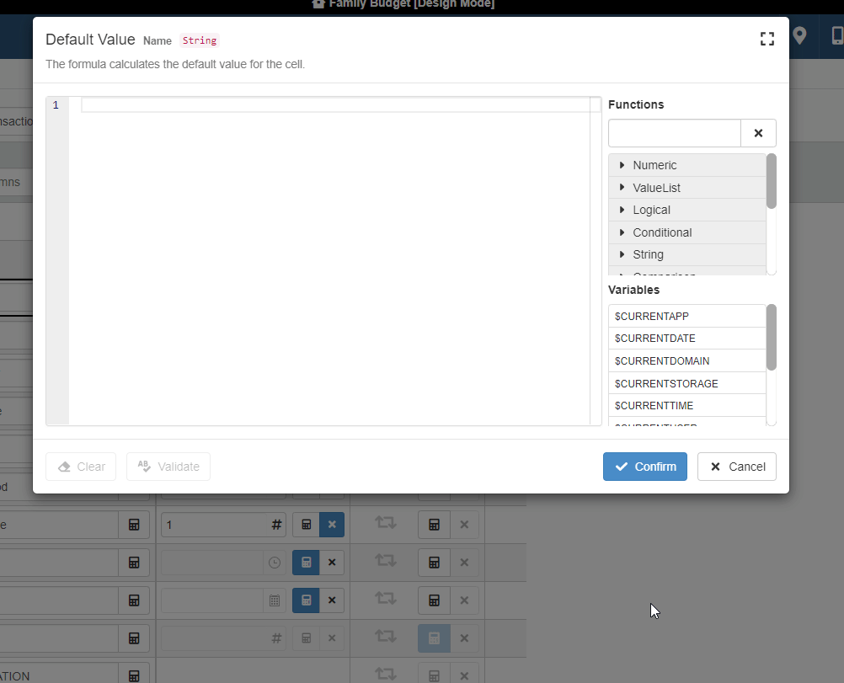
Task: Expand the Logical functions group
Action: (651, 210)
